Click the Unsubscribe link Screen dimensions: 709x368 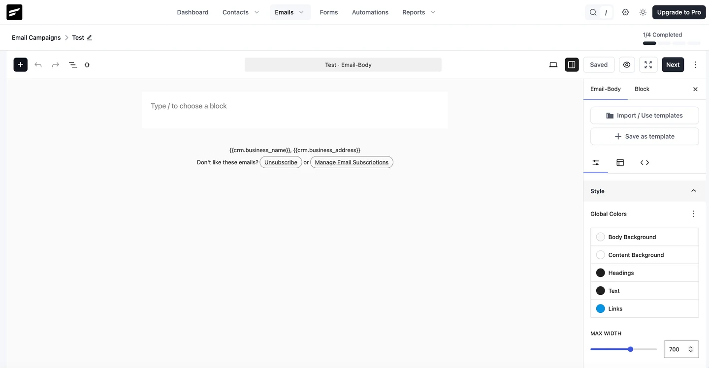pyautogui.click(x=281, y=162)
